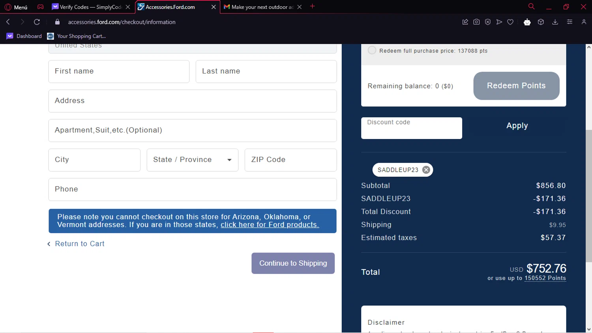
Task: Open the send arrow icon in address bar
Action: click(499, 22)
